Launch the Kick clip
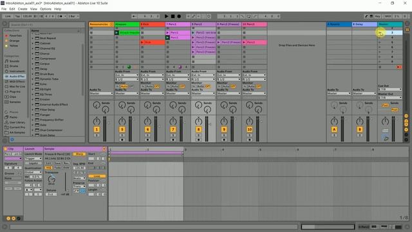The image size is (412, 232). click(142, 43)
